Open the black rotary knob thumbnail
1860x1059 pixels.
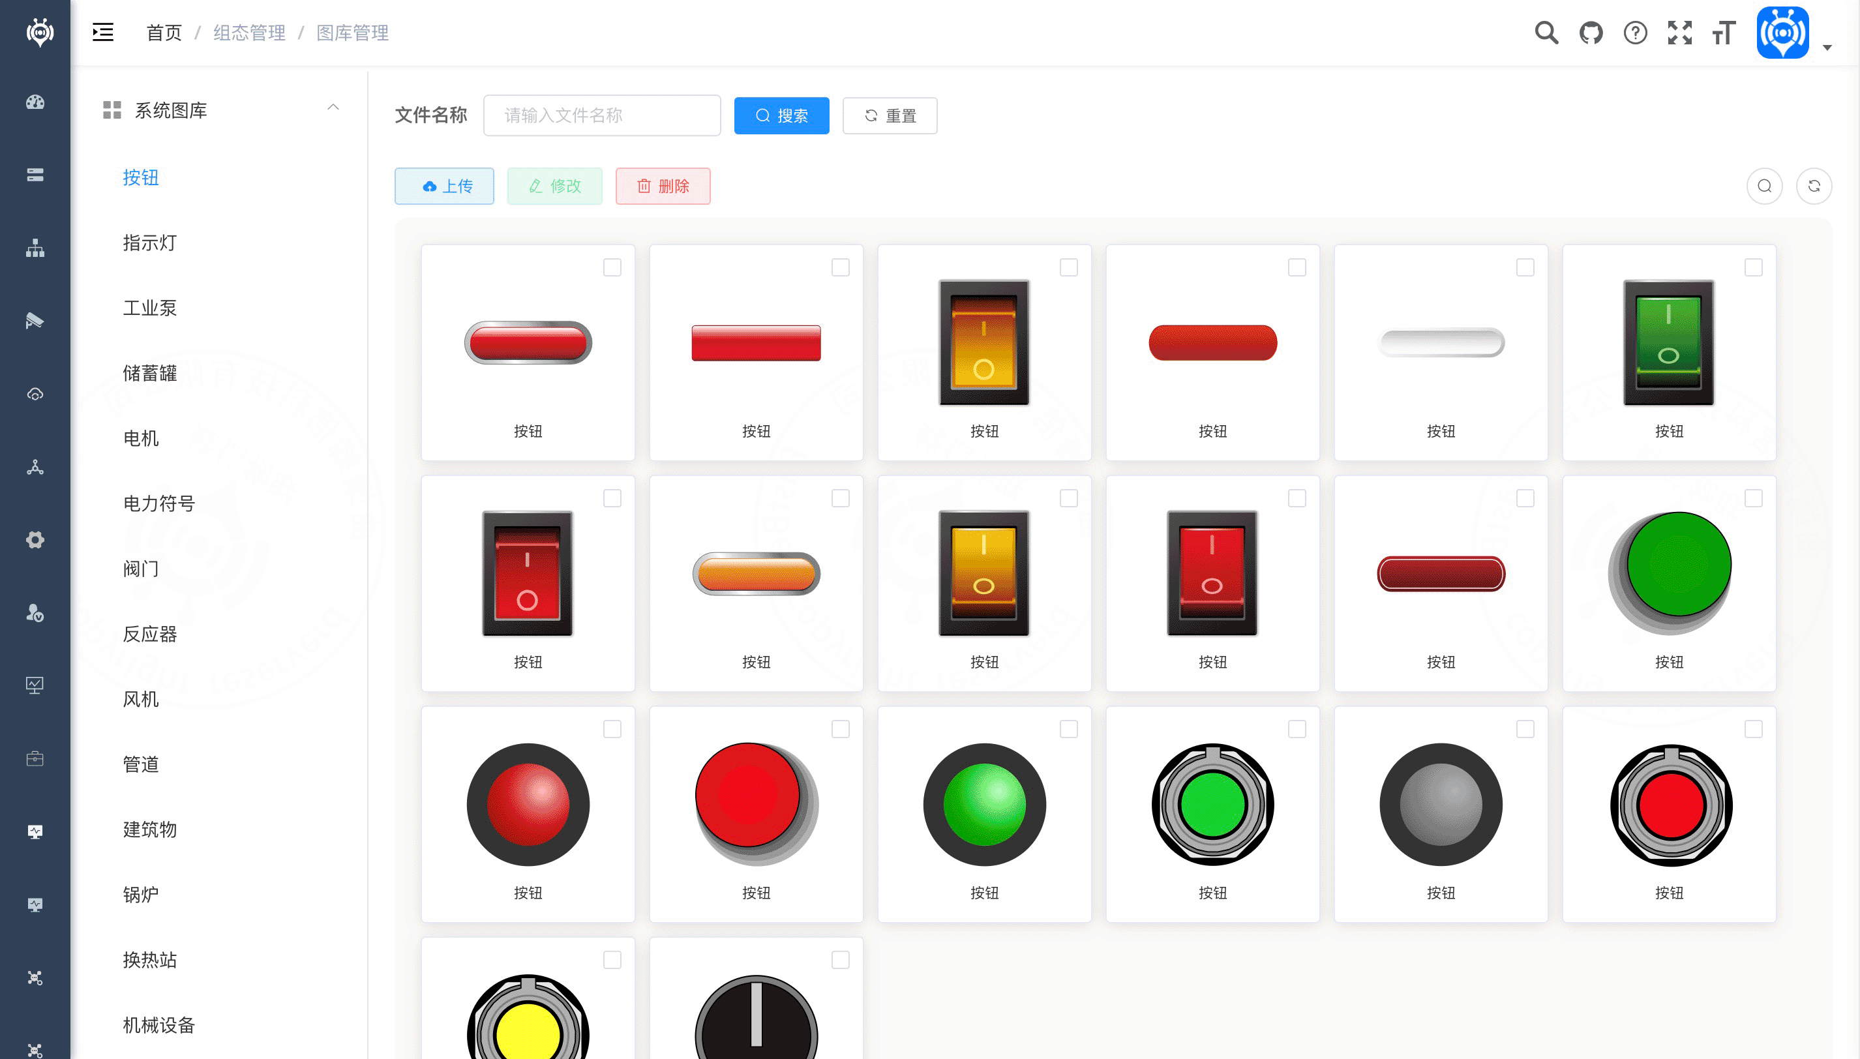[x=757, y=1017]
